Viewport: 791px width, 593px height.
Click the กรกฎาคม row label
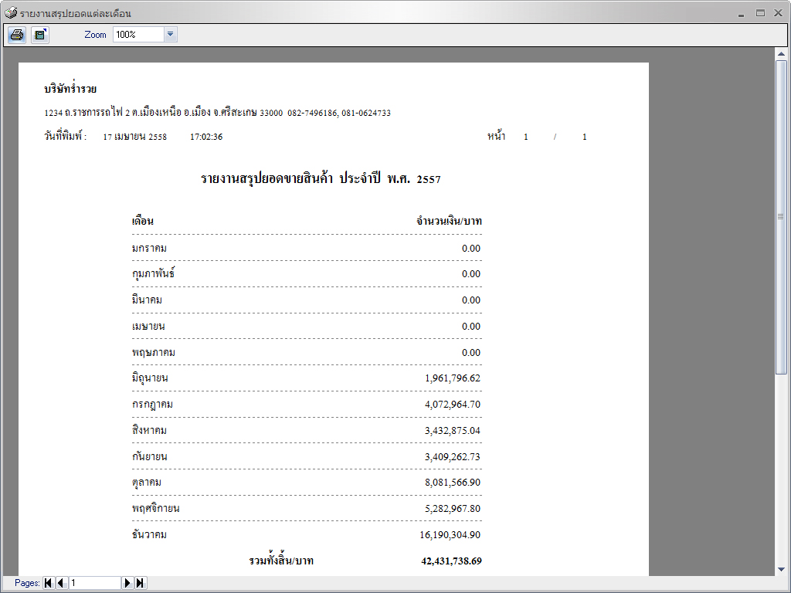(x=153, y=405)
